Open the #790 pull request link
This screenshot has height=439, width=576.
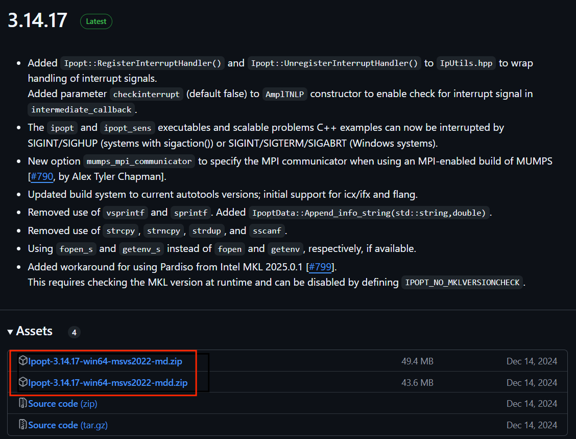click(x=41, y=177)
